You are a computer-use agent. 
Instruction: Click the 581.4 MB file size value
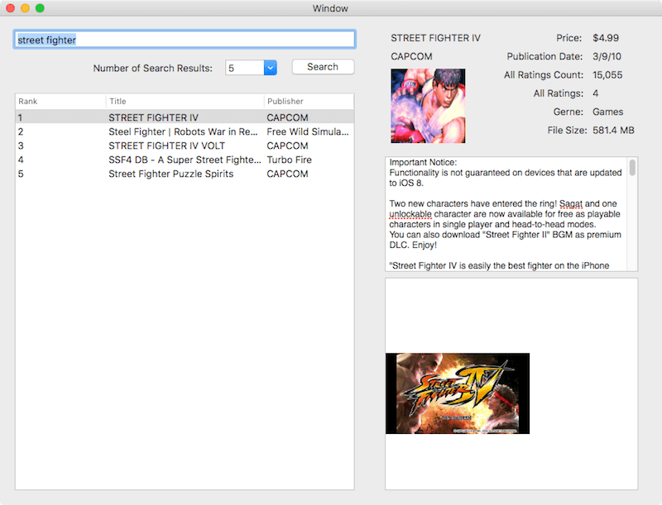click(x=613, y=131)
